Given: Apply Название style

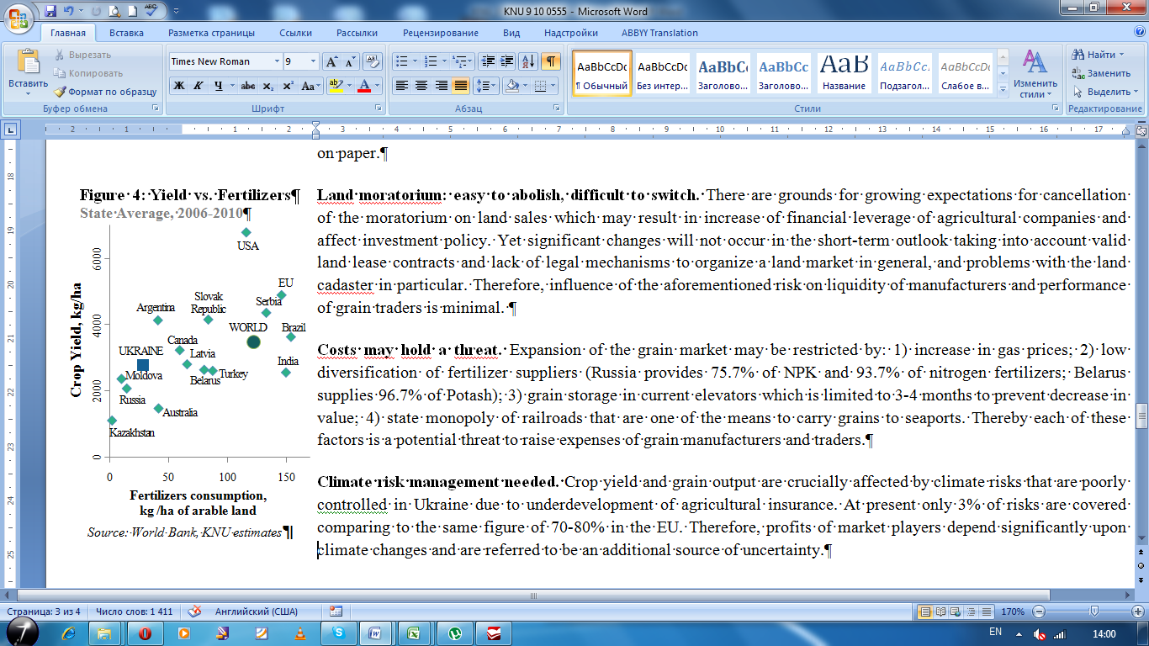Looking at the screenshot, I should (844, 73).
